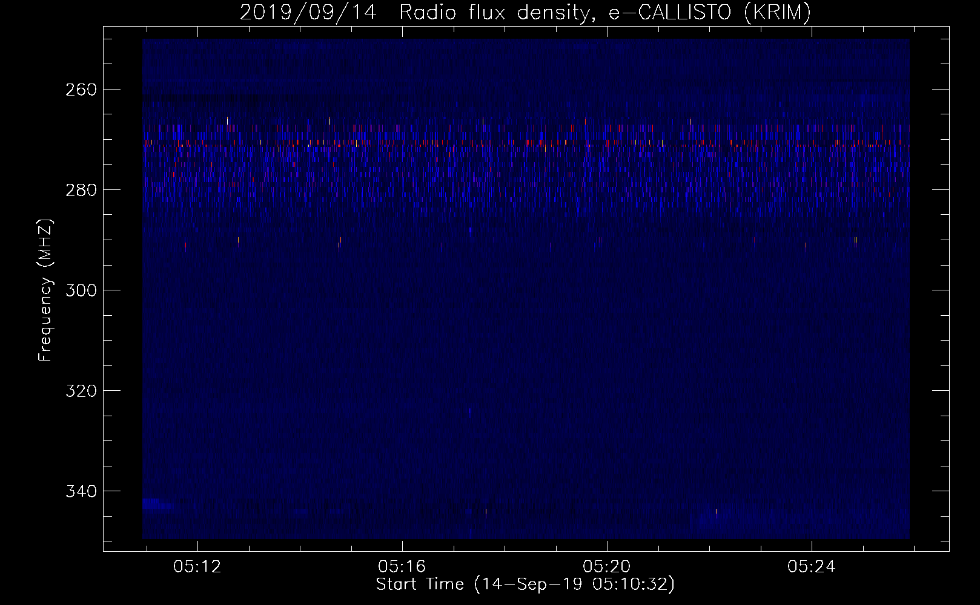Viewport: 980px width, 605px height.
Task: Click the 05:24 time tick label
Action: coord(812,567)
